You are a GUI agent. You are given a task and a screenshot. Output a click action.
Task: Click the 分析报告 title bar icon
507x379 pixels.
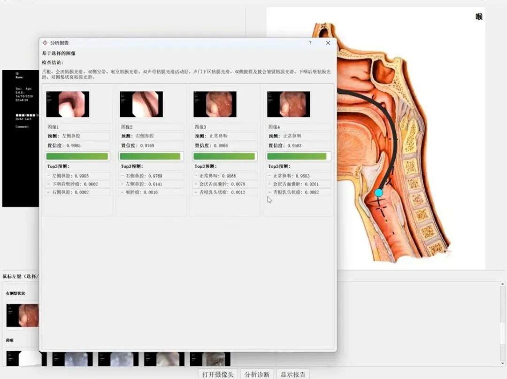point(45,43)
